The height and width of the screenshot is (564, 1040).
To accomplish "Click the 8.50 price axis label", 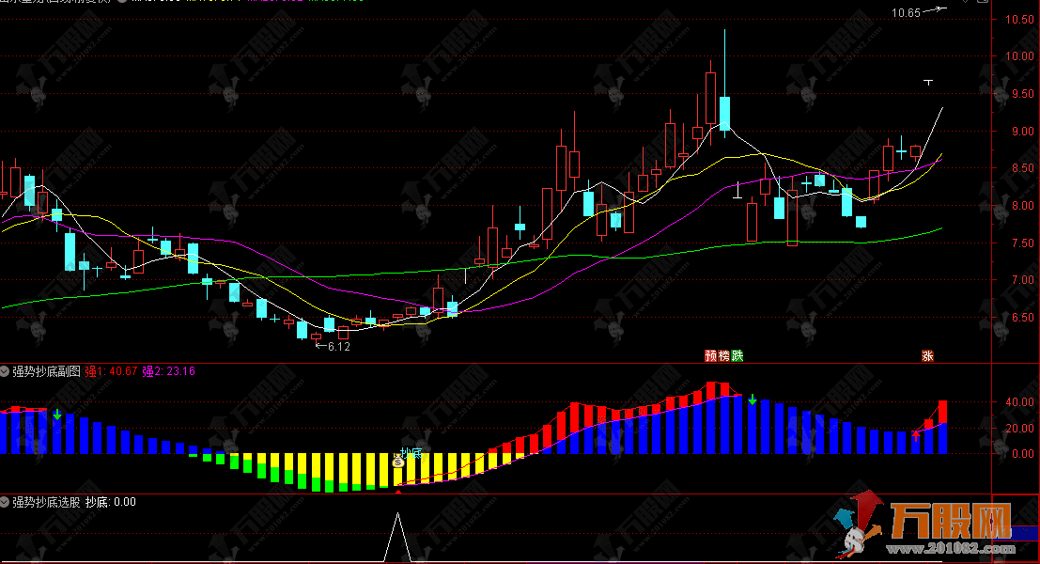I will (x=1022, y=168).
